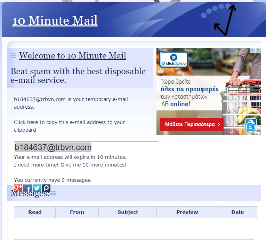Share on Twitter using the bird icon
Image resolution: width=266 pixels, height=240 pixels.
pyautogui.click(x=37, y=188)
